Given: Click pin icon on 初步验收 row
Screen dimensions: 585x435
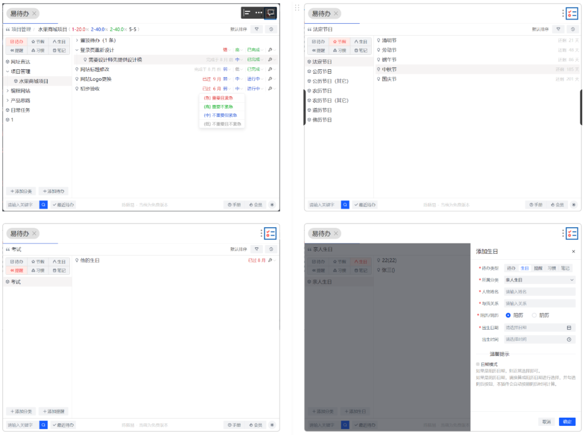Looking at the screenshot, I should pyautogui.click(x=270, y=89).
